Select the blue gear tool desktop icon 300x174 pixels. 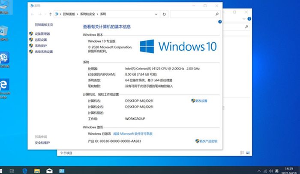[x=4, y=59]
